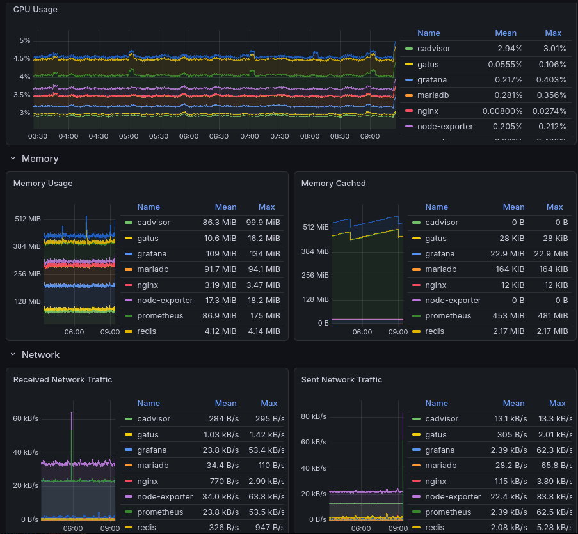Click redis color swatch in Memory Usage legend
The image size is (578, 534).
coord(129,331)
